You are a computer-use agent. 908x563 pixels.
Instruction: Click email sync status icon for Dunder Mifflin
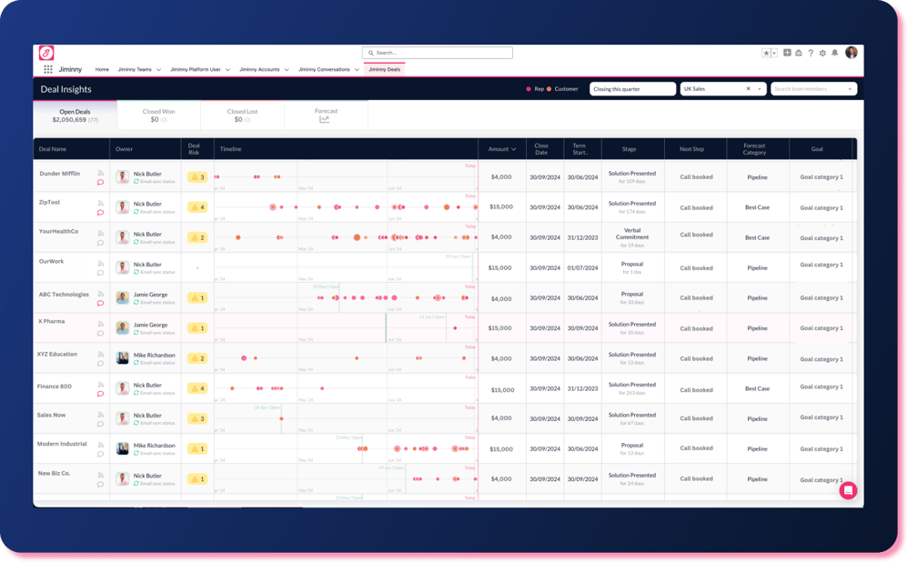(136, 182)
